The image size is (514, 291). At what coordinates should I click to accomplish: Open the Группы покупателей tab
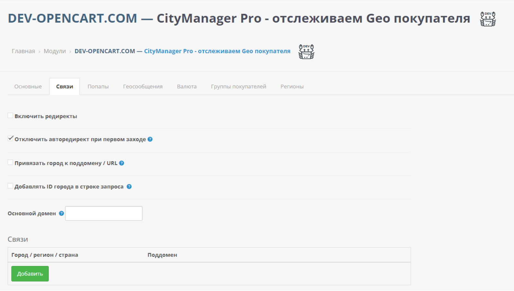[x=238, y=87]
